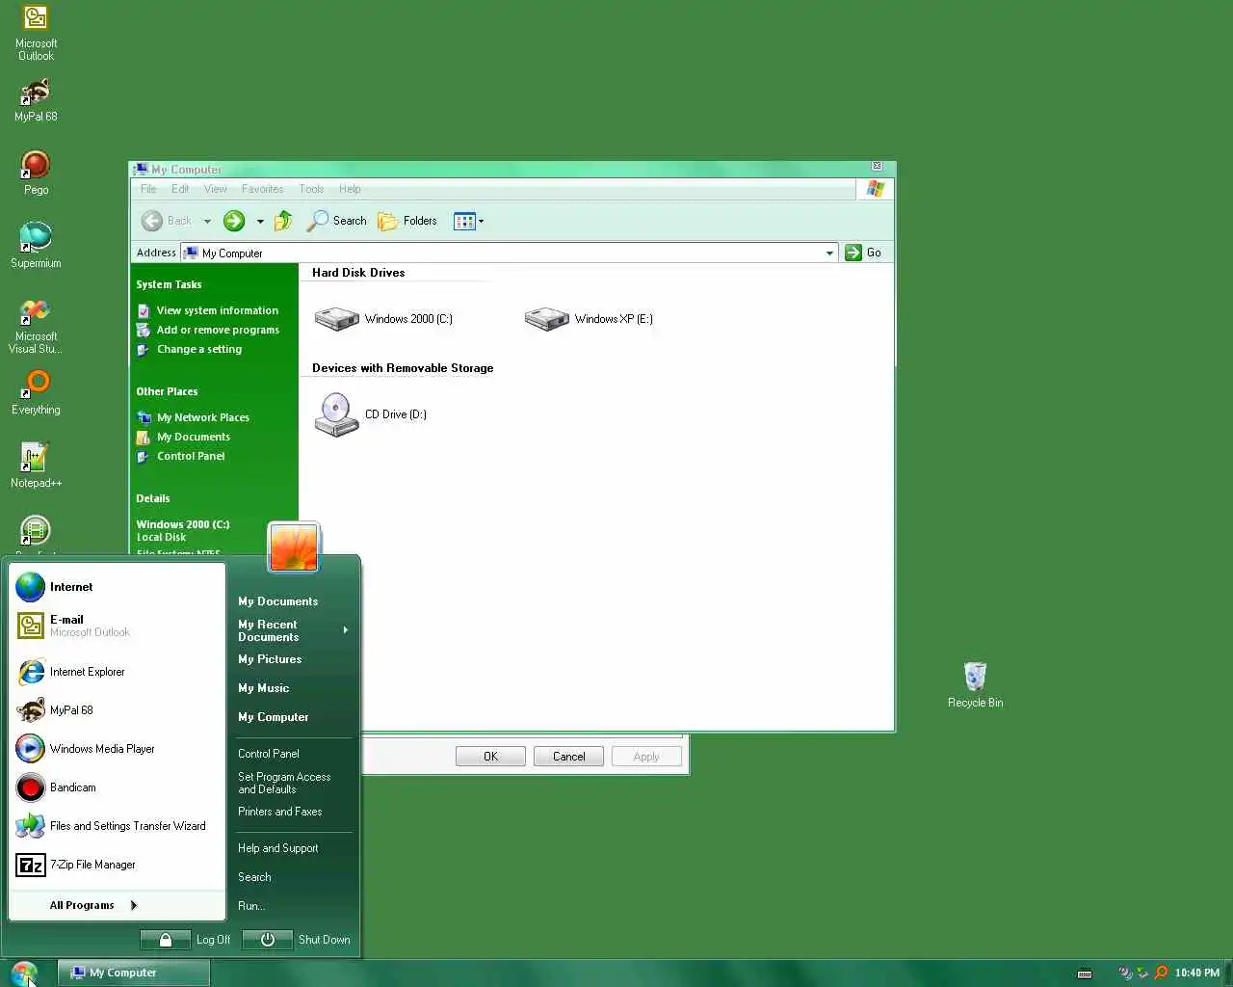The image size is (1233, 987).
Task: Open Views dropdown in toolbar
Action: (x=468, y=221)
